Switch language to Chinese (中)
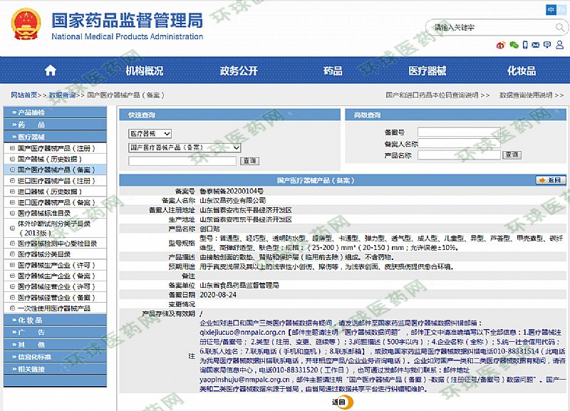570x411 pixels. pyautogui.click(x=551, y=9)
